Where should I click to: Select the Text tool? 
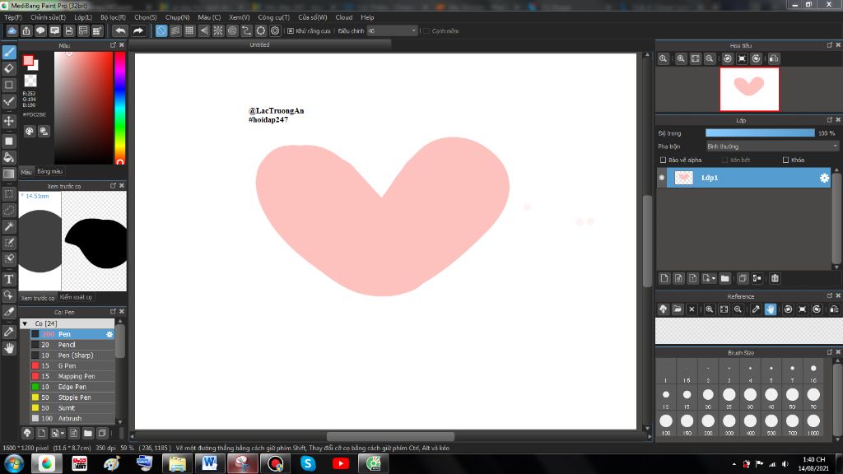pos(9,279)
